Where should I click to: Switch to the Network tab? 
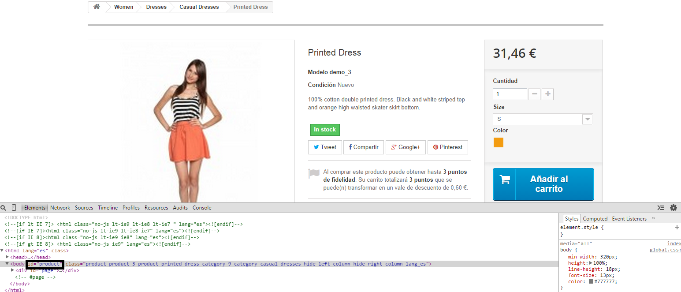pos(60,208)
